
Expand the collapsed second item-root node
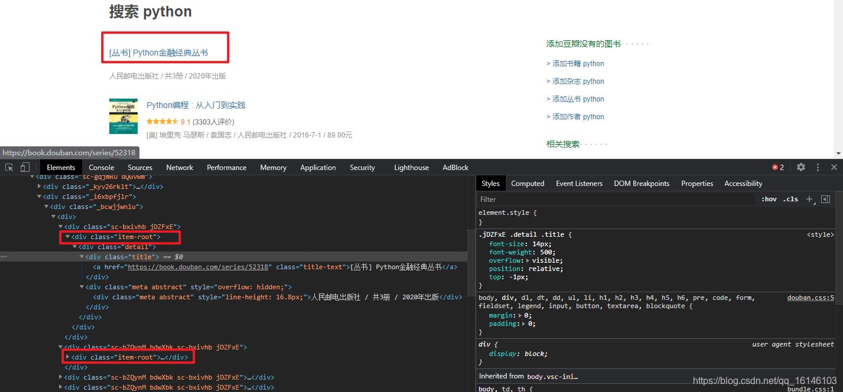[67, 357]
